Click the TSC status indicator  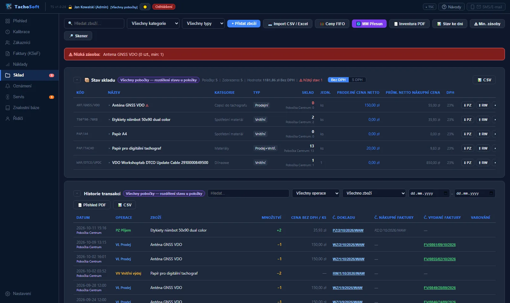430,7
